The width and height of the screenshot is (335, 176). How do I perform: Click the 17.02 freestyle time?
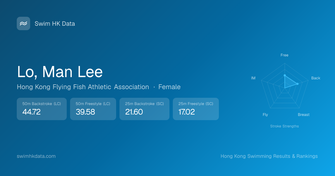(x=186, y=112)
